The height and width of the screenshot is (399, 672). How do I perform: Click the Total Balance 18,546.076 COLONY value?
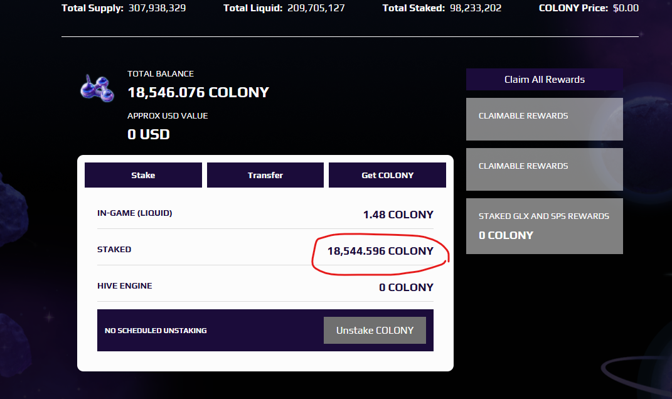pos(198,92)
